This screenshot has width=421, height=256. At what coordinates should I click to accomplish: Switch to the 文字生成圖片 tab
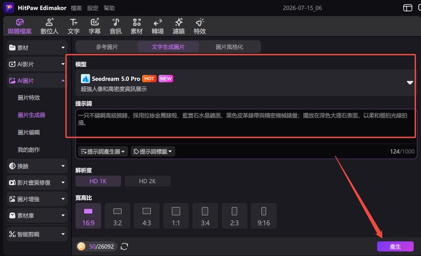[168, 47]
